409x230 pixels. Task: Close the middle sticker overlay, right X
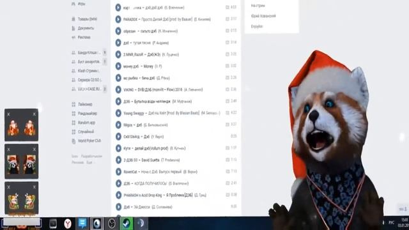[34, 149]
